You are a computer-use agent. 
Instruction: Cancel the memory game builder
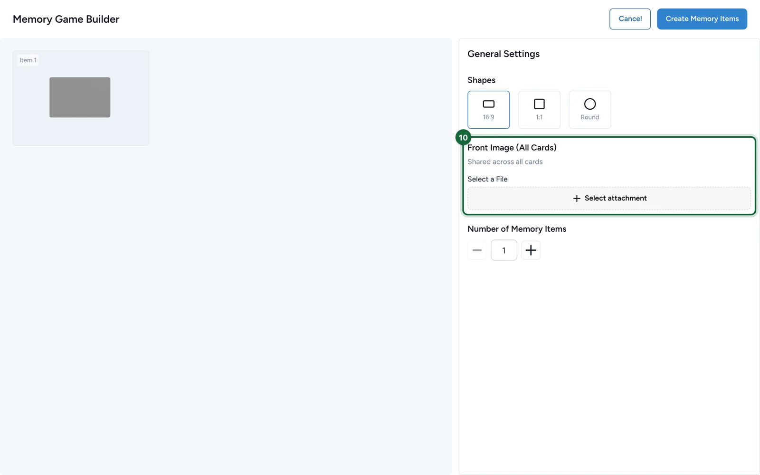[630, 19]
